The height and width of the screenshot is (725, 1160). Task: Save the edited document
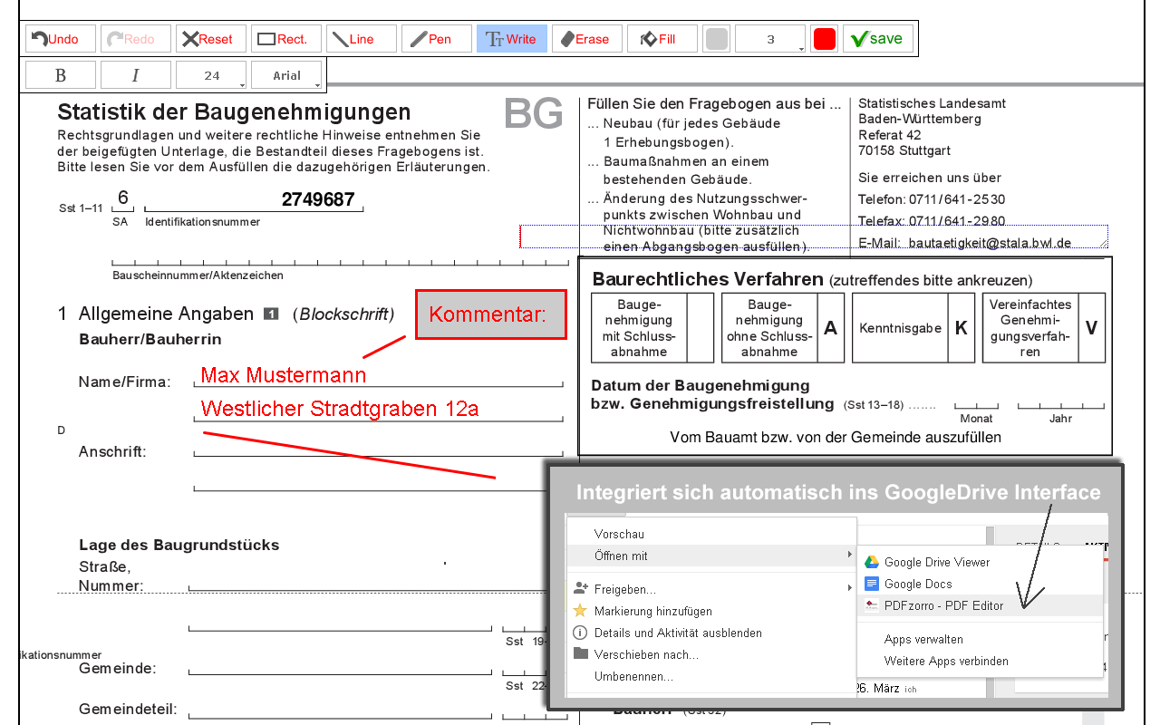[x=877, y=38]
